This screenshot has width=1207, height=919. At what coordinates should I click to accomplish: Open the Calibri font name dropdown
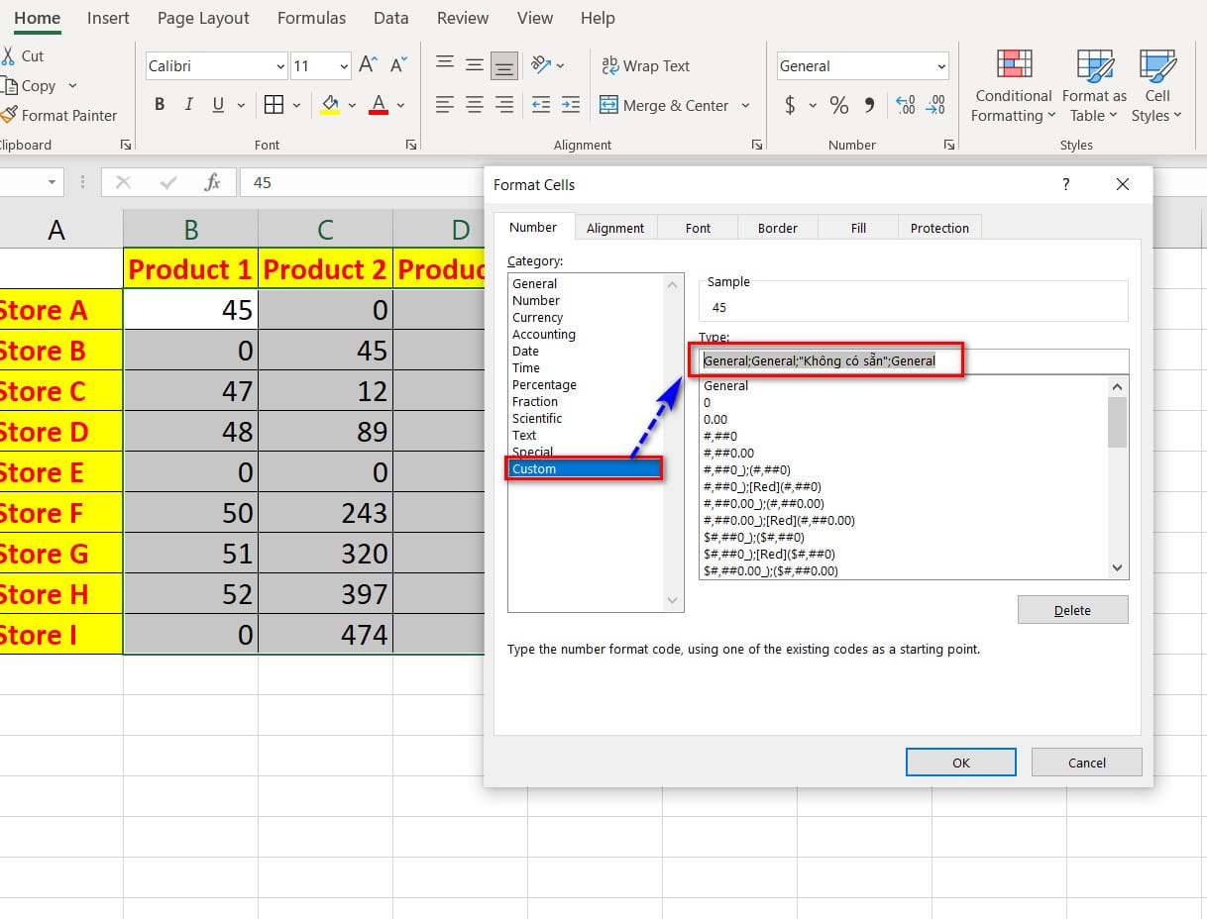(280, 66)
